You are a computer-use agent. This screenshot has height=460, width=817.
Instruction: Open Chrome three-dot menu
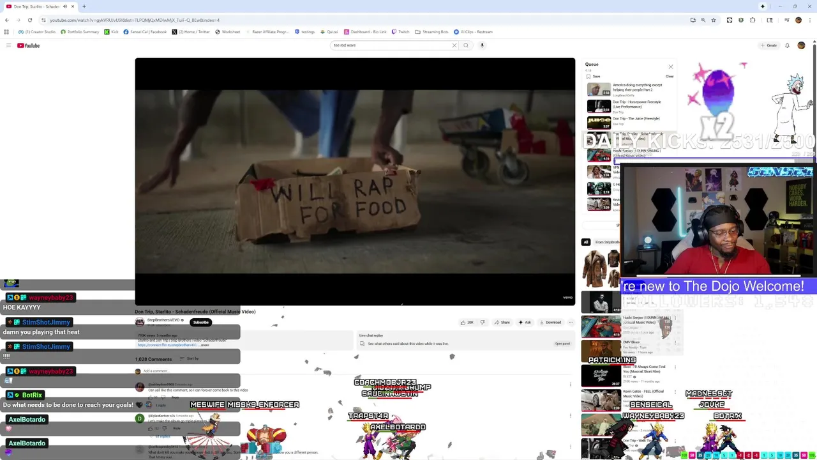tap(809, 20)
